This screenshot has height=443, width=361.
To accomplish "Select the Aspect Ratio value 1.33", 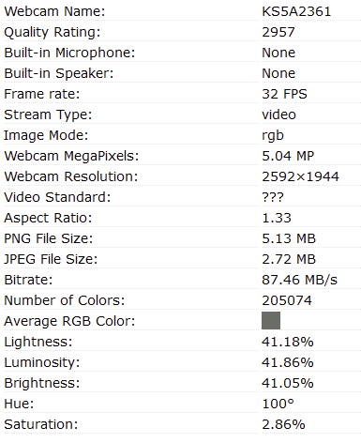I will tap(277, 218).
